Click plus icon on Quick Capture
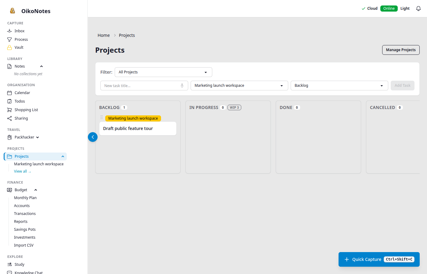 click(347, 259)
